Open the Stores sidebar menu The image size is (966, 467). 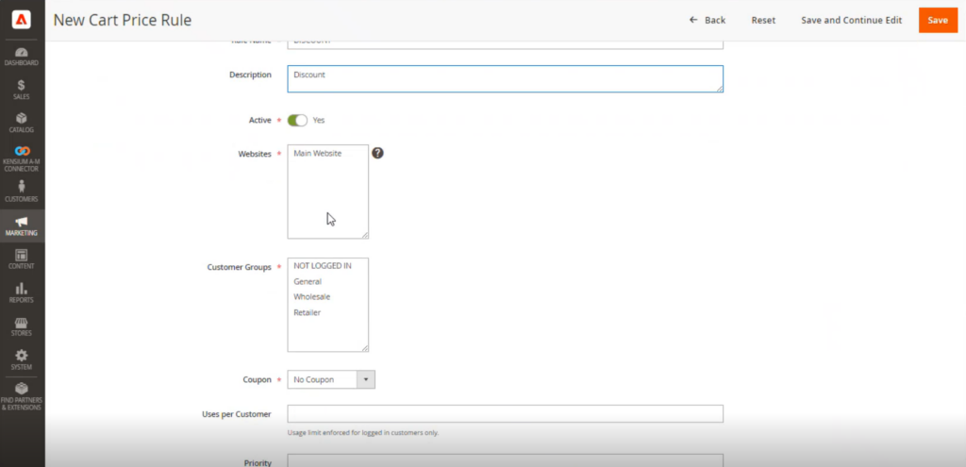22,326
